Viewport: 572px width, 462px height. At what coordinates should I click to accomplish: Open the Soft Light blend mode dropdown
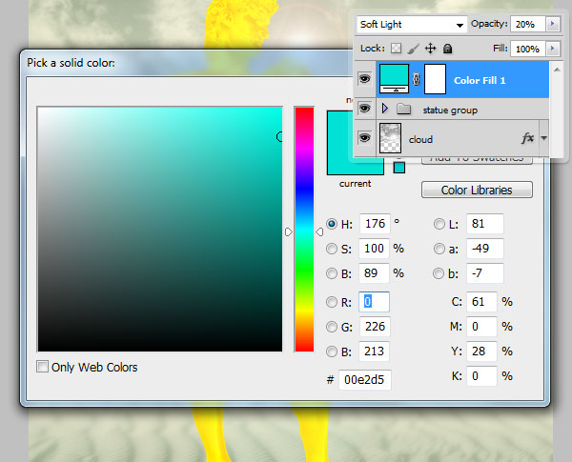tap(412, 25)
